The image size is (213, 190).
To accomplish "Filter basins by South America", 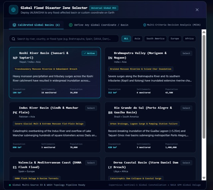I will point(155,38).
